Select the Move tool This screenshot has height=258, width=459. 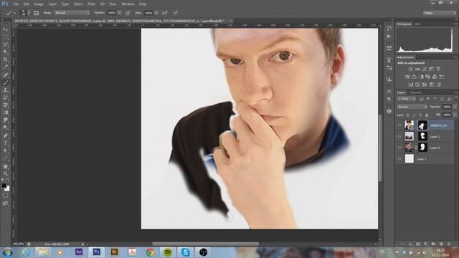5,29
